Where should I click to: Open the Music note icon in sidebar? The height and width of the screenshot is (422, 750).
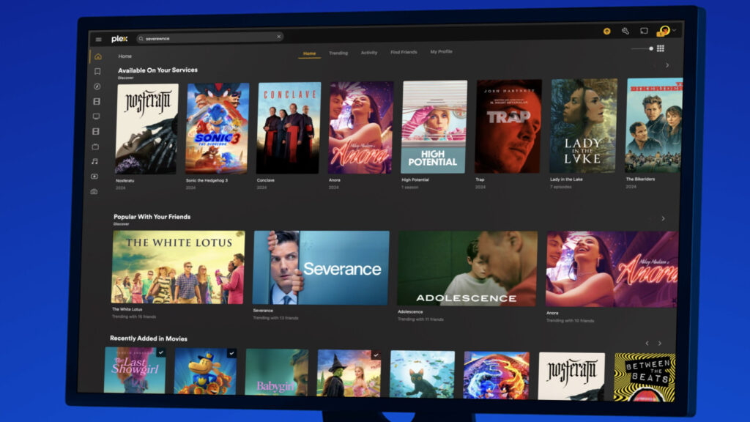(x=94, y=161)
